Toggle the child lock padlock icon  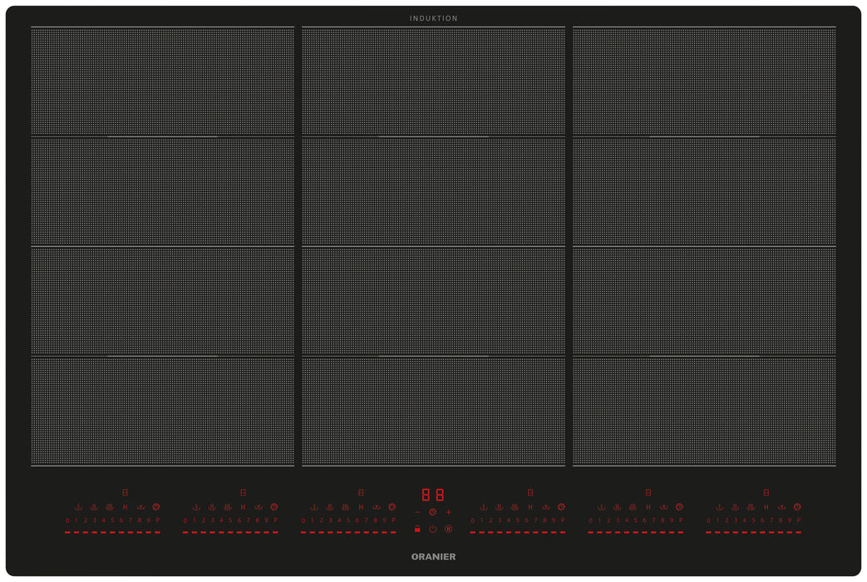point(417,529)
